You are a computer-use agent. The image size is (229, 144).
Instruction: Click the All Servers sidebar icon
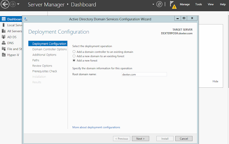point(4,31)
